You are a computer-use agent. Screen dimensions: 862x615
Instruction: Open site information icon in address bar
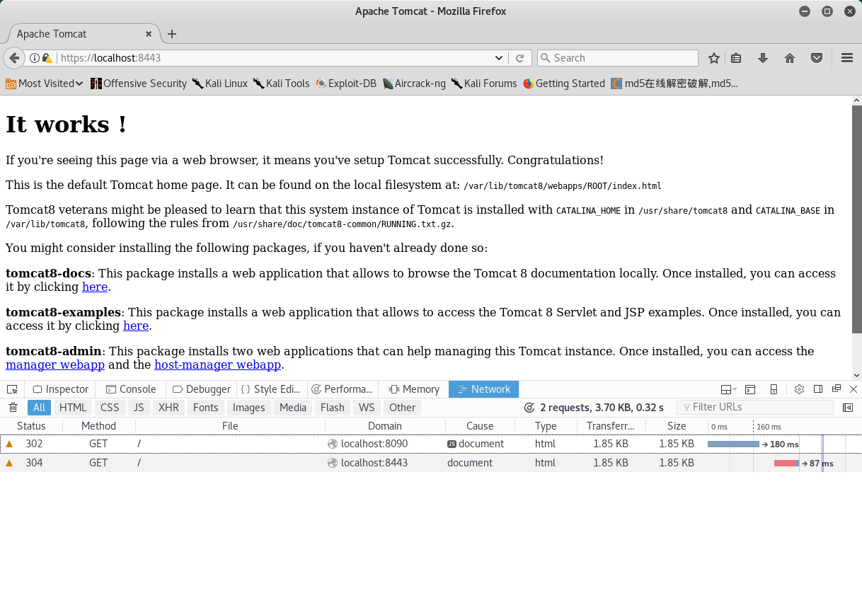tap(33, 58)
